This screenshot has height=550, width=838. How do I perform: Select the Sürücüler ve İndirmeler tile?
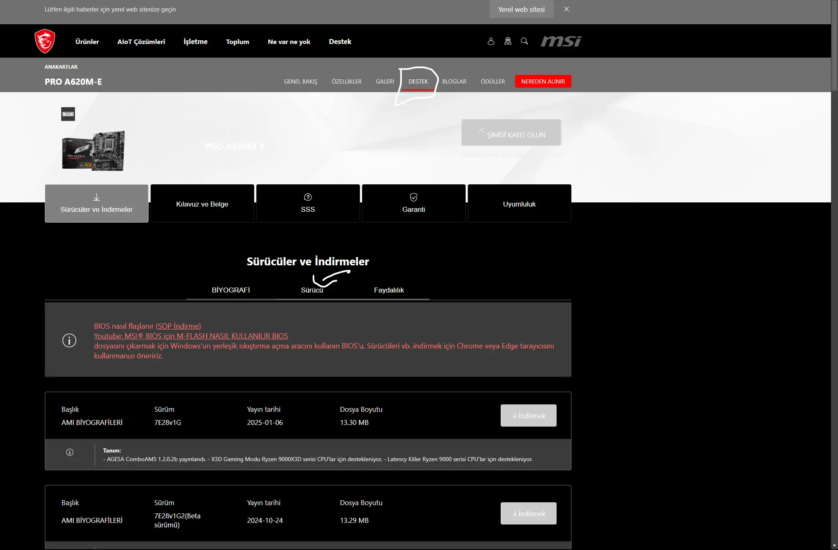97,204
